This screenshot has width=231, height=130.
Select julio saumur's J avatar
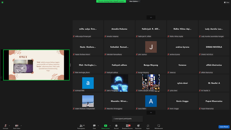tap(151, 47)
